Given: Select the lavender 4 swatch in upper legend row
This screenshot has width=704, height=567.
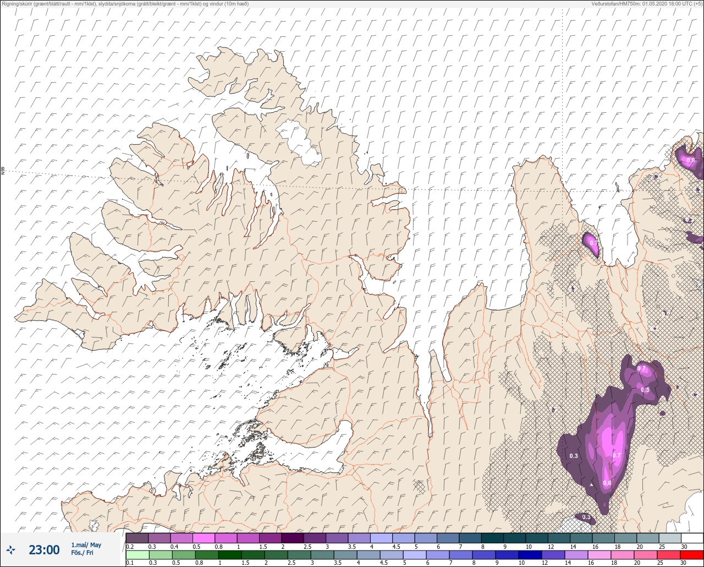Looking at the screenshot, I should [x=381, y=538].
